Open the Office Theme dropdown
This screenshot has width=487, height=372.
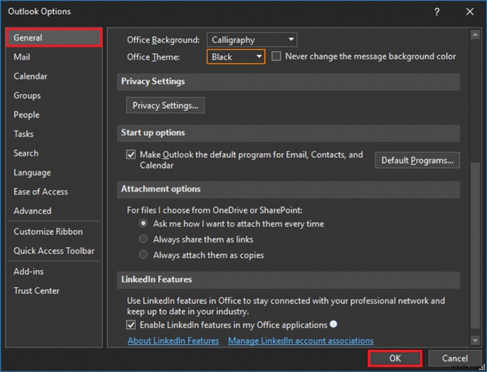236,57
